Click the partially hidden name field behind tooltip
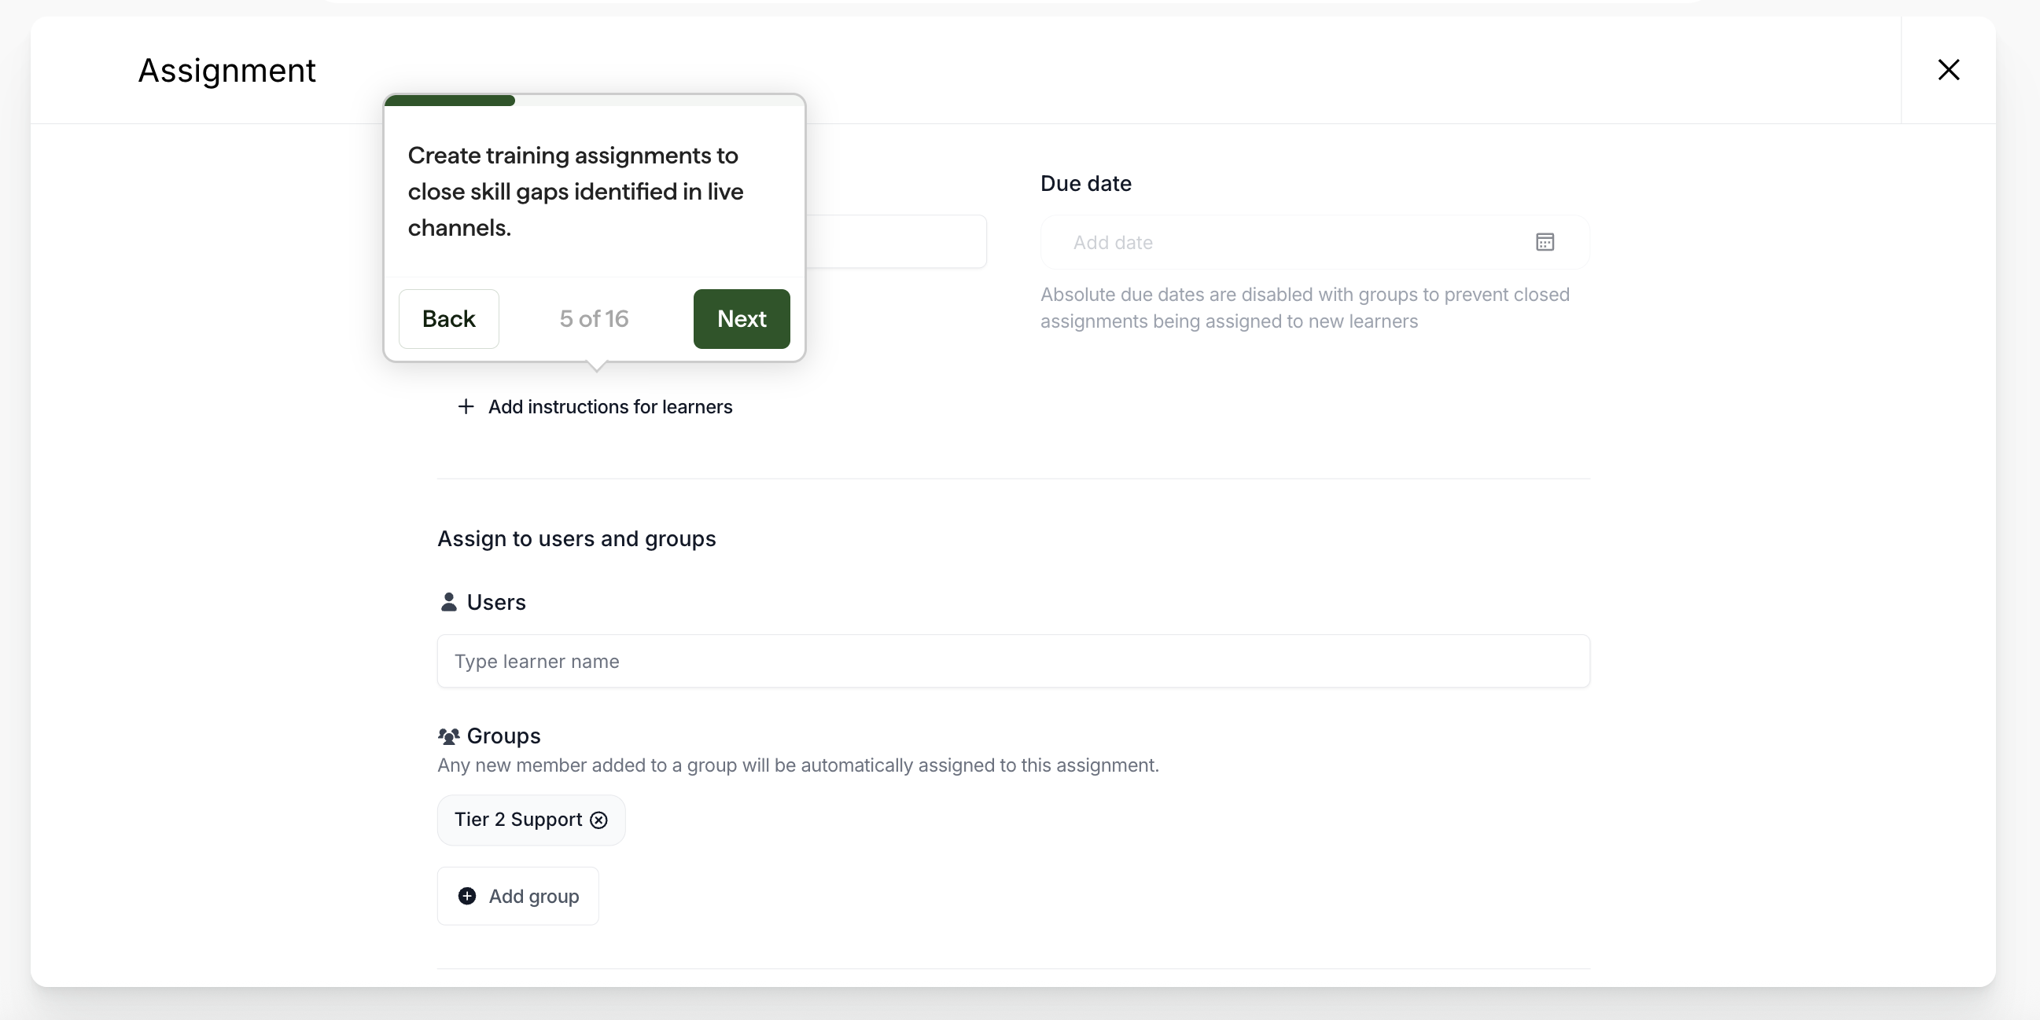This screenshot has height=1020, width=2040. tap(895, 241)
